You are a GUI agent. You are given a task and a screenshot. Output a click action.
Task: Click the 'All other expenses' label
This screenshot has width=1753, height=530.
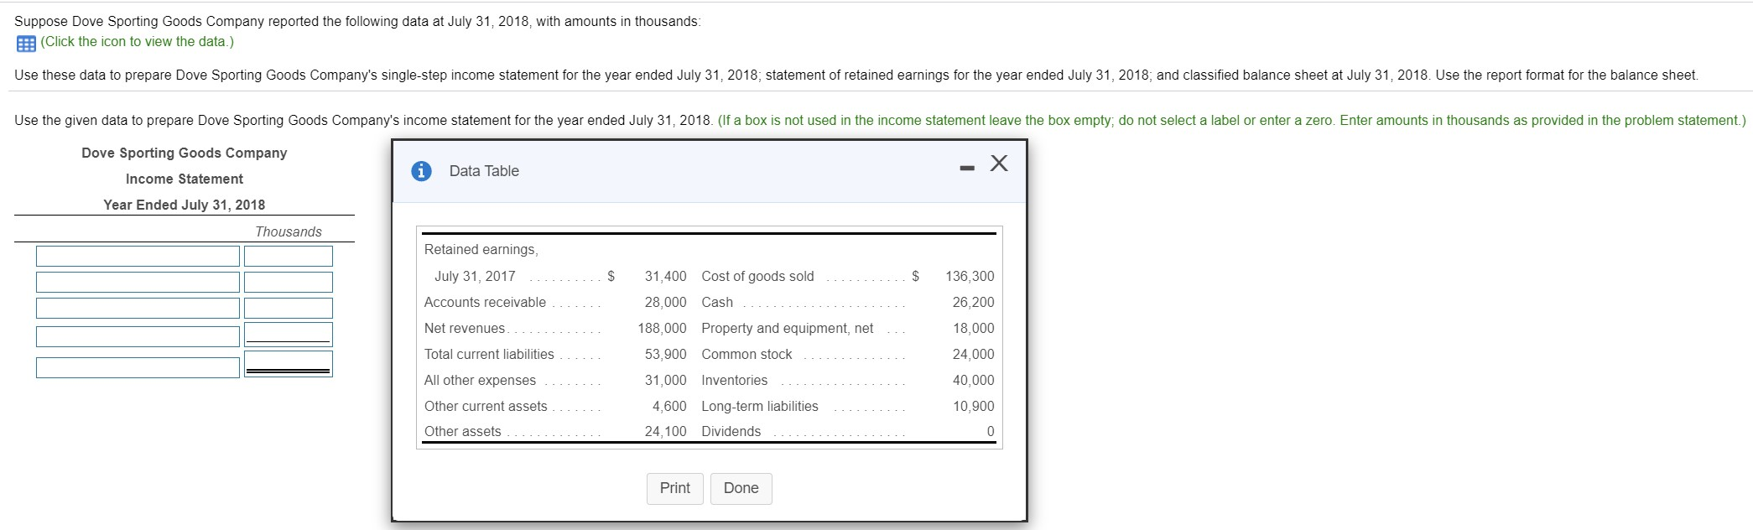[x=480, y=381]
